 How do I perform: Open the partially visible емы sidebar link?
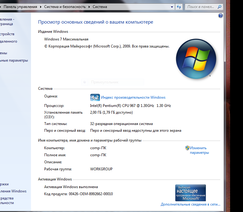pyautogui.click(x=4, y=53)
